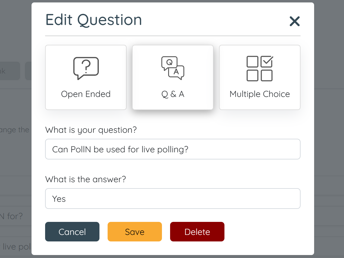This screenshot has width=344, height=258.
Task: Click the answer field containing Yes
Action: [x=173, y=199]
